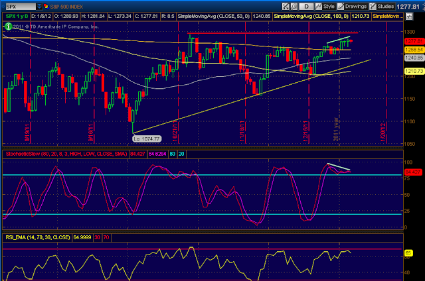425x281 pixels.
Task: Click the Lo: 1074.77 low marker
Action: (x=147, y=139)
